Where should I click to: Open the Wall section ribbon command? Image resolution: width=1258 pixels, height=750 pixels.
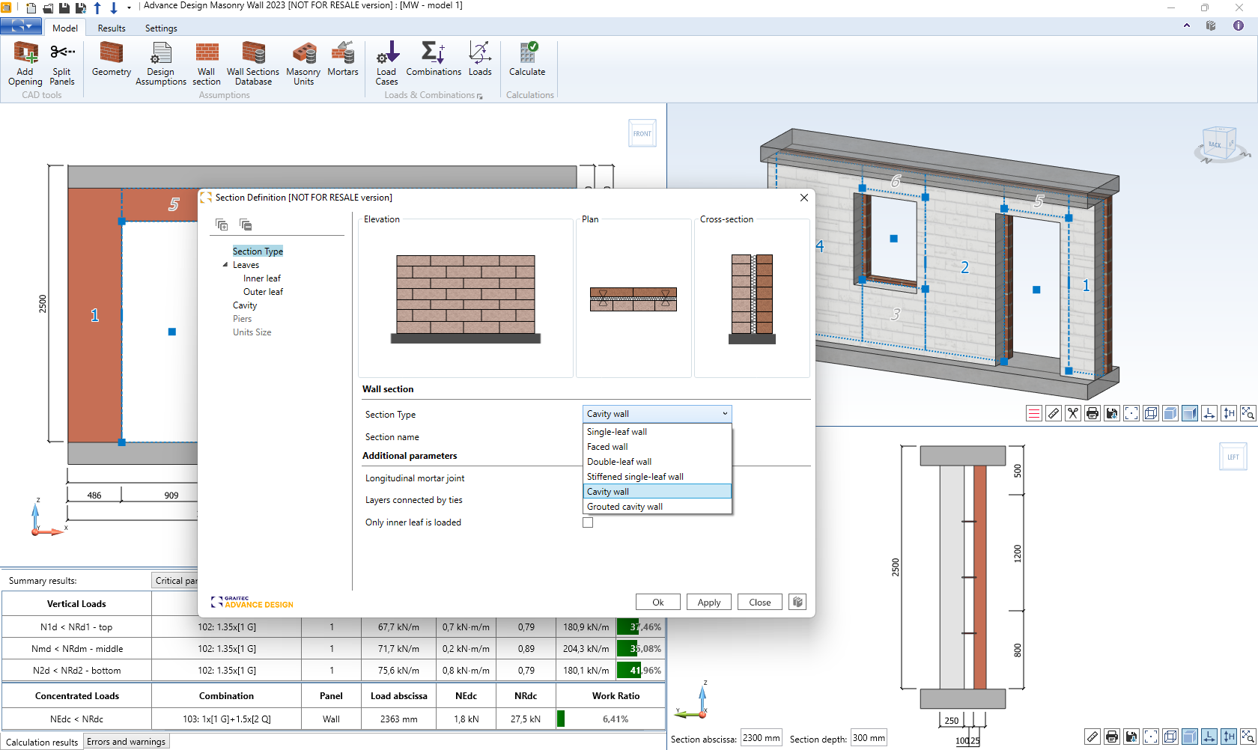207,63
